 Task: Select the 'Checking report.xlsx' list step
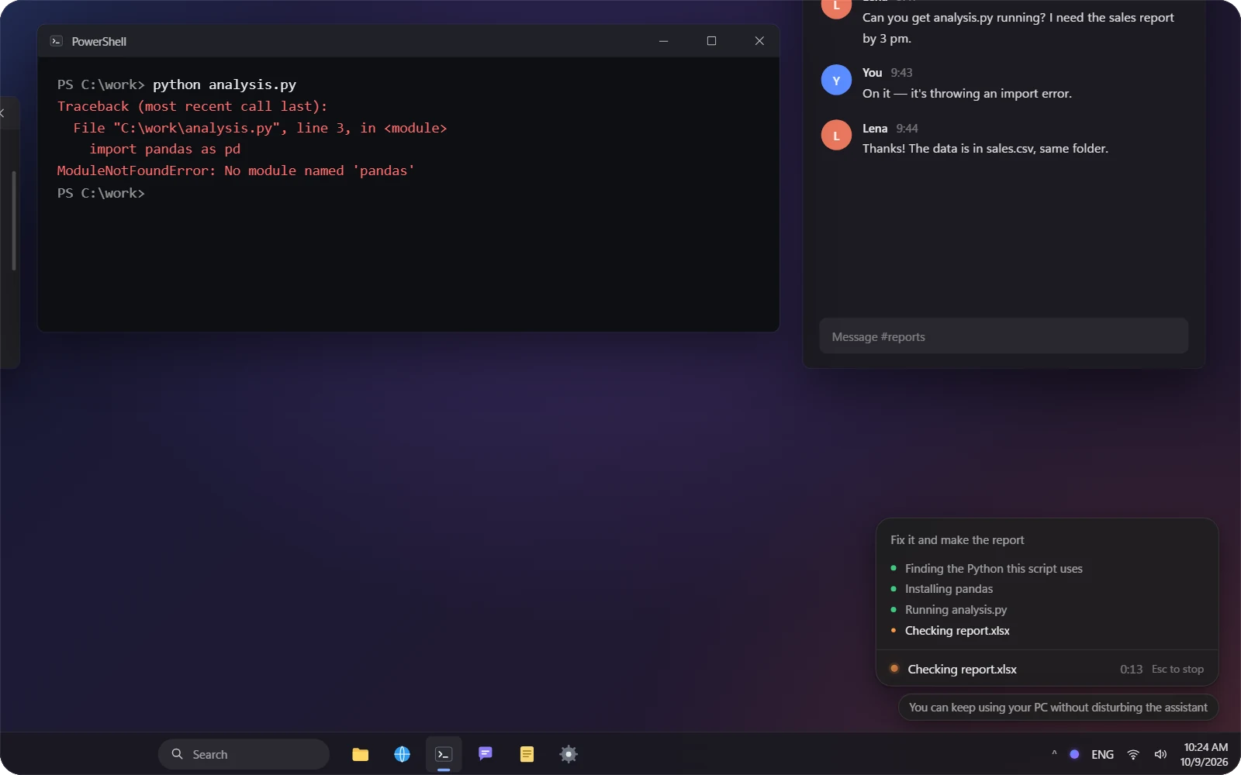coord(957,631)
